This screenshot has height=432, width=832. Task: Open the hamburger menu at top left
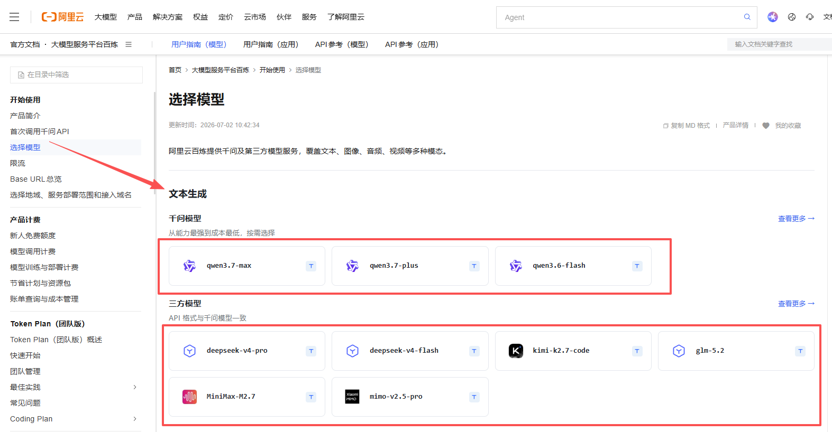tap(14, 17)
